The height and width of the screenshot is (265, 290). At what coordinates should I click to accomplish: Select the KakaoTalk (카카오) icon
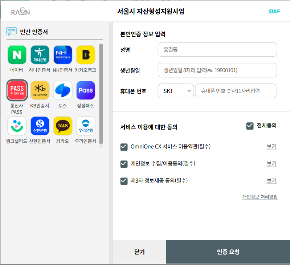[x=63, y=126]
